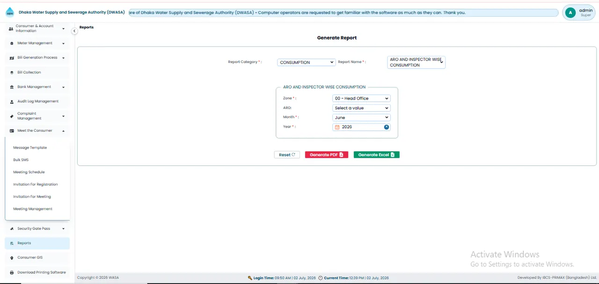Click the Bill Collection sidebar icon

point(12,72)
